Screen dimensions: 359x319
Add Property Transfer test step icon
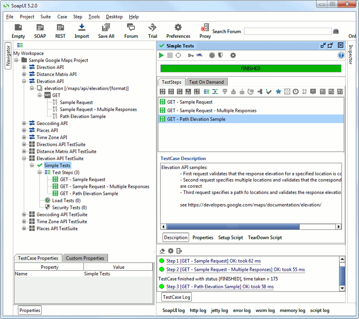point(215,92)
